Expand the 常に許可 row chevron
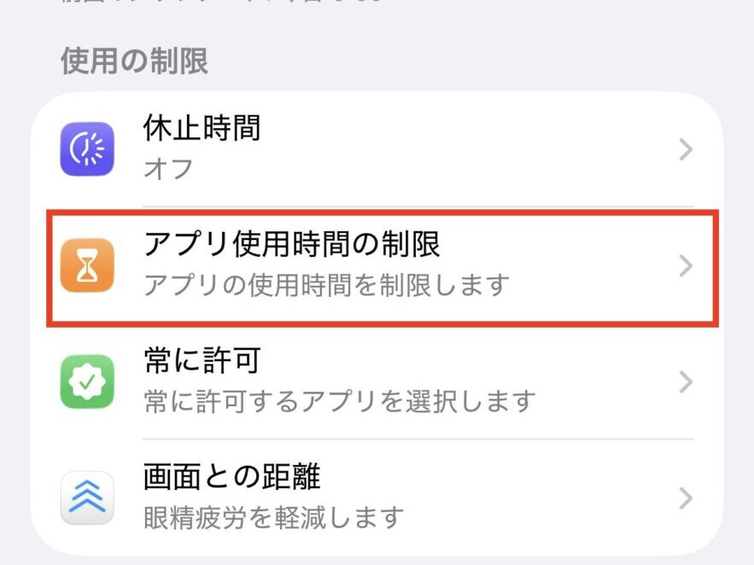 tap(686, 381)
